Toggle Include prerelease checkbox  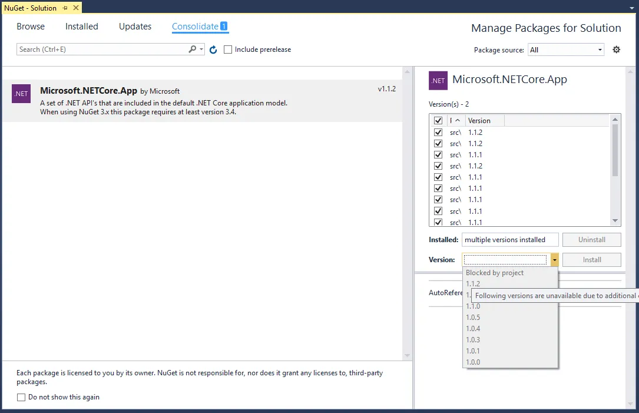point(228,49)
